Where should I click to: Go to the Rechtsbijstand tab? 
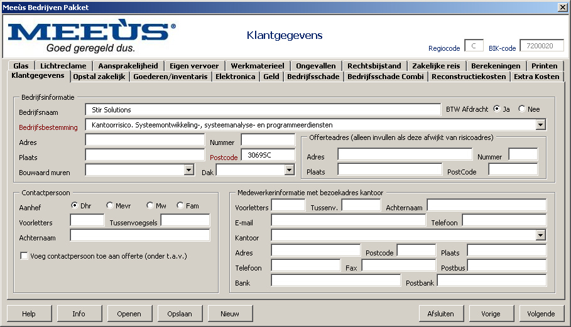pos(374,66)
